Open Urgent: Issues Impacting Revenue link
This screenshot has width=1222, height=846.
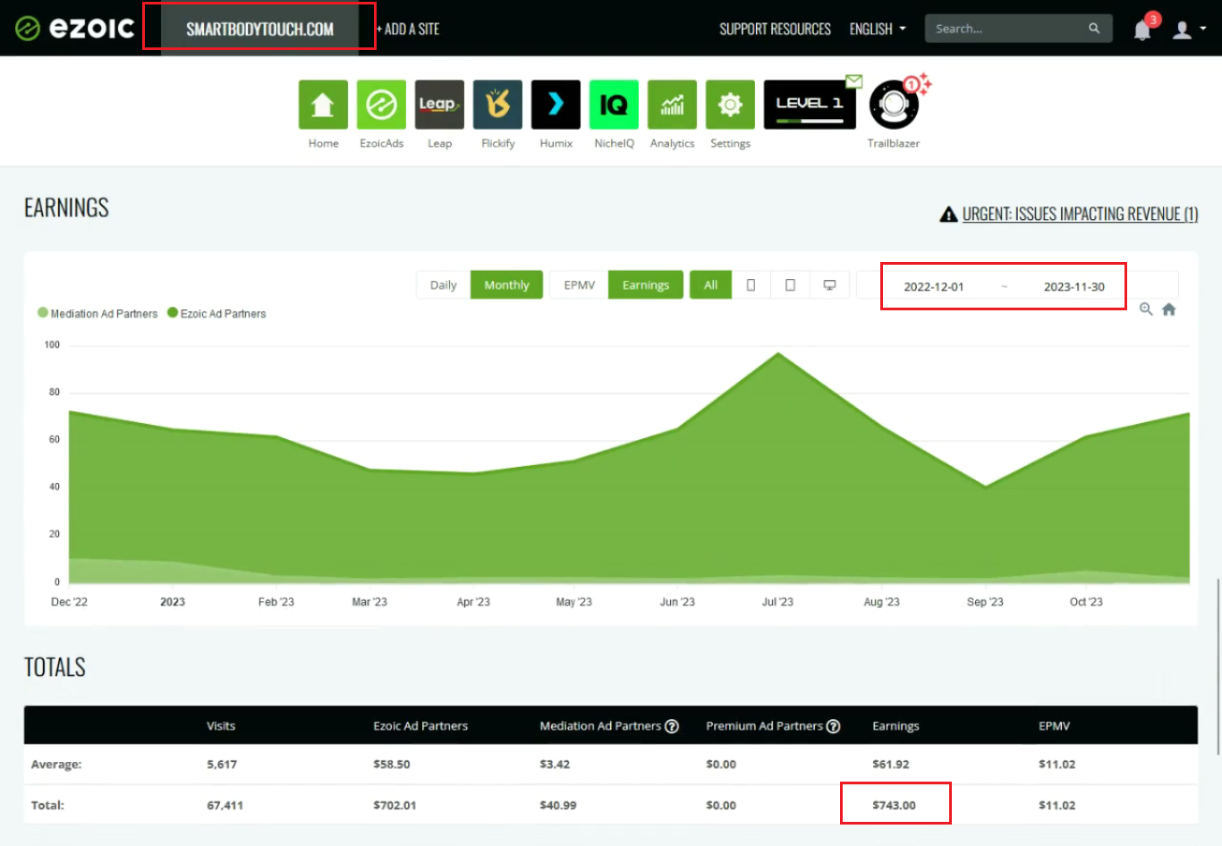1080,215
